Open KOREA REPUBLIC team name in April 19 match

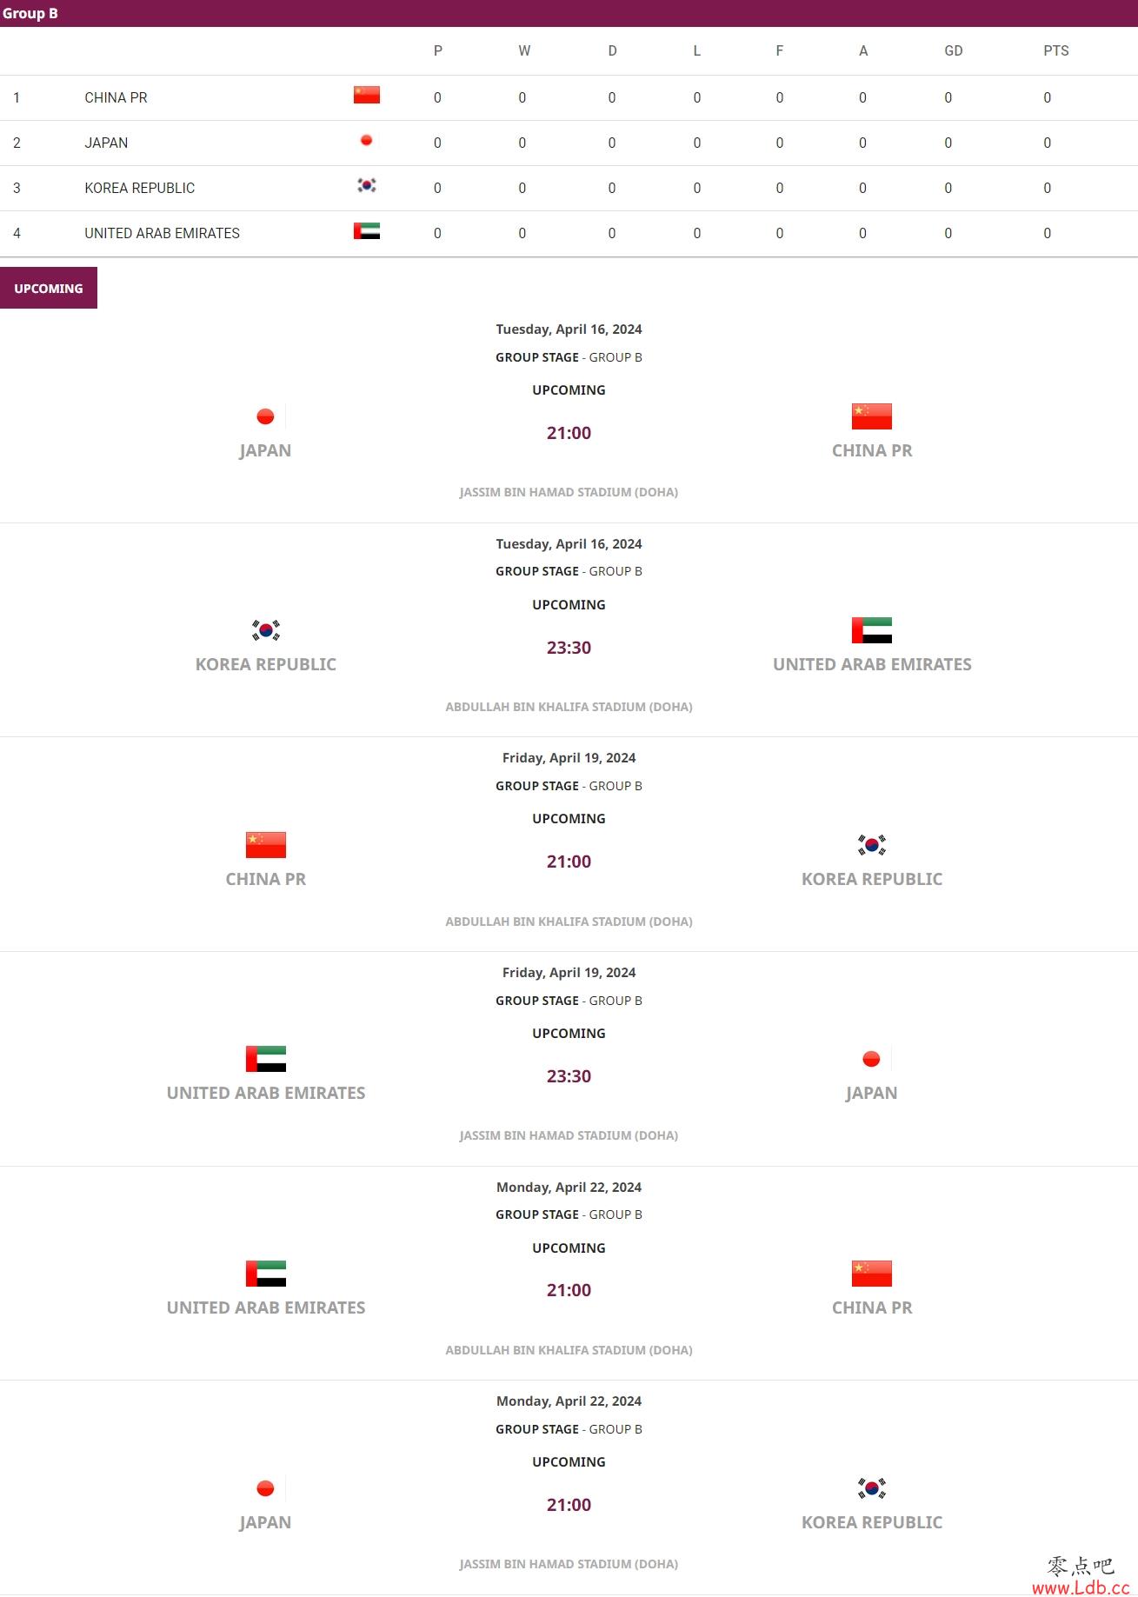[x=872, y=879]
